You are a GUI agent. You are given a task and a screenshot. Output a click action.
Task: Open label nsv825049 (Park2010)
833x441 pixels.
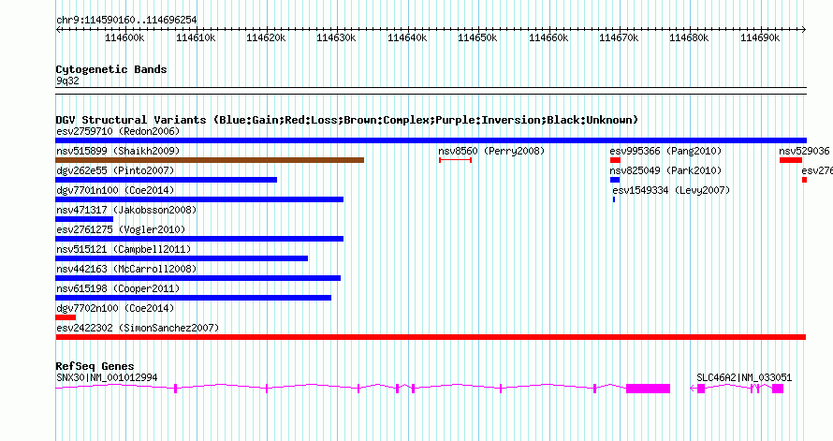pos(665,170)
